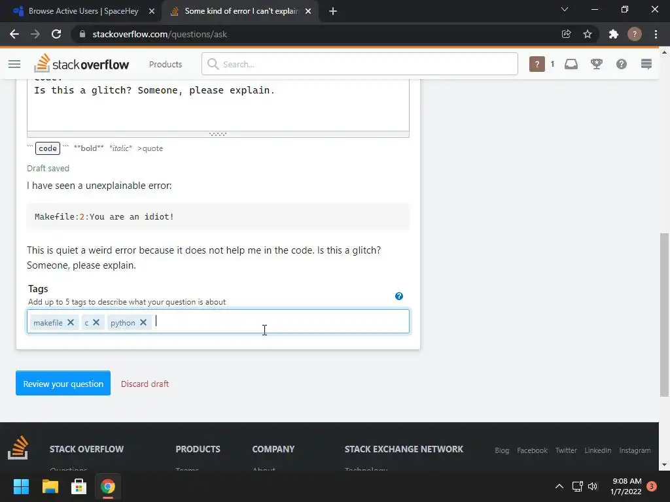Open the Blog footer link
Screen dimensions: 670x502
point(502,450)
